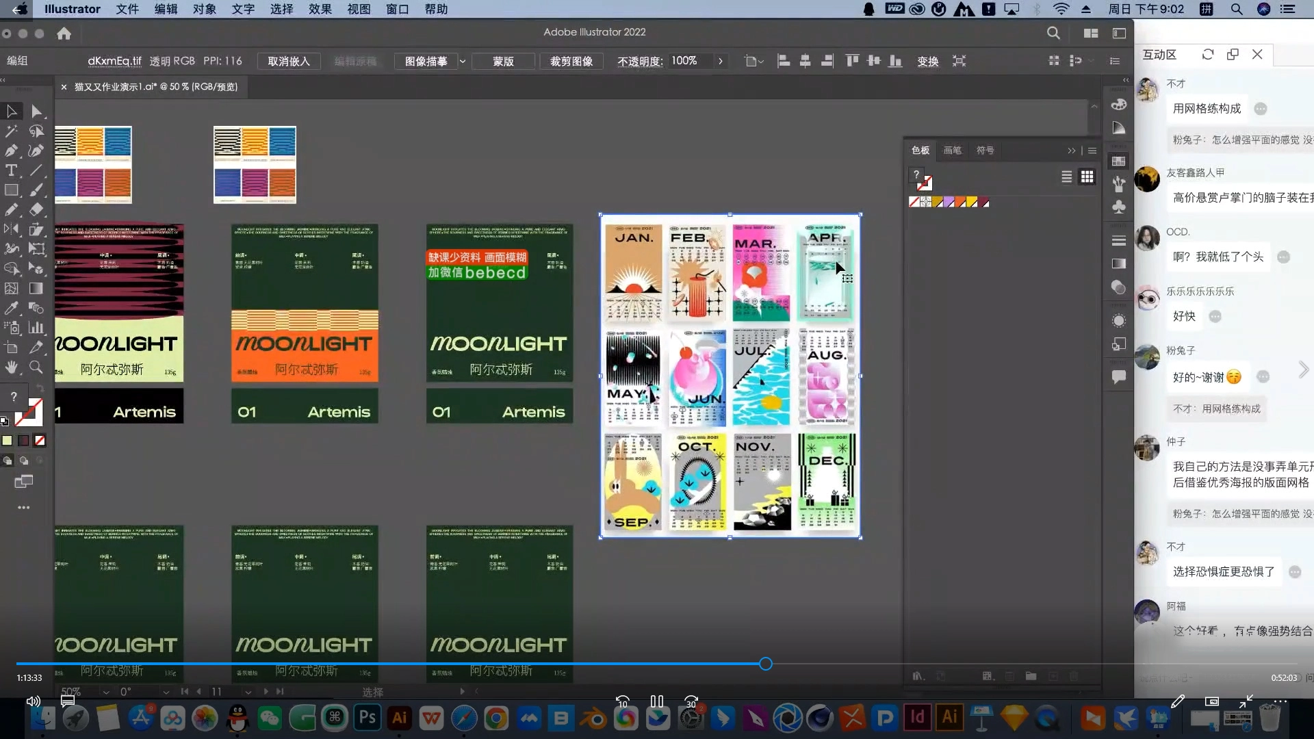Viewport: 1314px width, 739px height.
Task: Click the 取消嵌入 button
Action: [288, 62]
